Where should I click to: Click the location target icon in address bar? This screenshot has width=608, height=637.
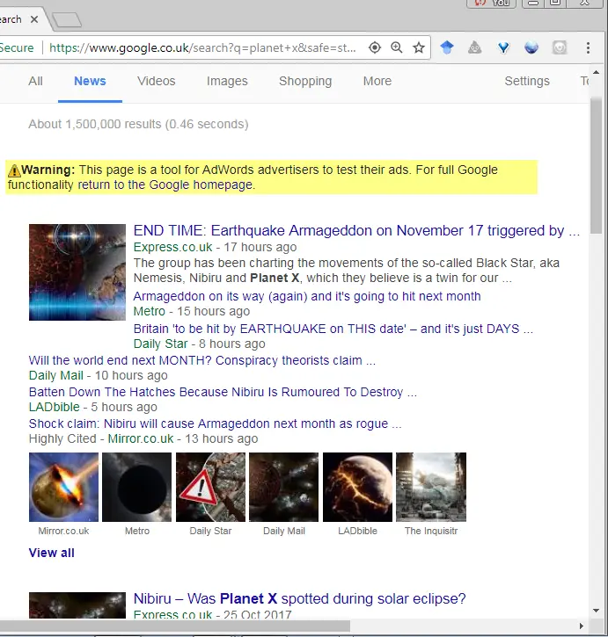pos(375,48)
